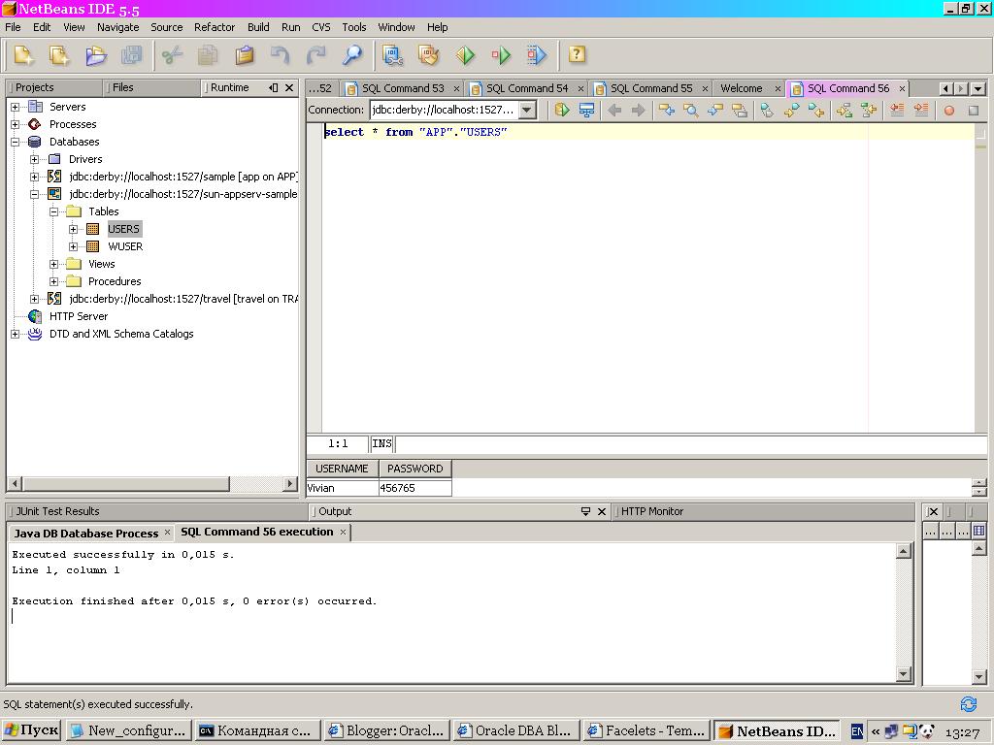The width and height of the screenshot is (994, 745).
Task: Click the USERNAME column header
Action: [x=343, y=469]
